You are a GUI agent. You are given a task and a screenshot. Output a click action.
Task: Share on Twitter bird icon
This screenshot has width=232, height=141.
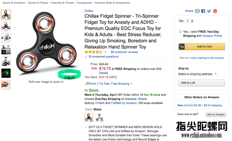[209, 11]
